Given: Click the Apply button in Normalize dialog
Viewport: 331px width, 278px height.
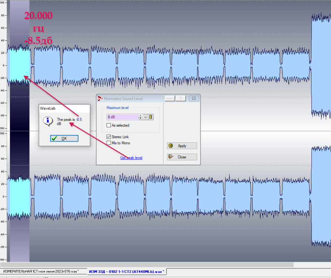Looking at the screenshot, I should (182, 146).
